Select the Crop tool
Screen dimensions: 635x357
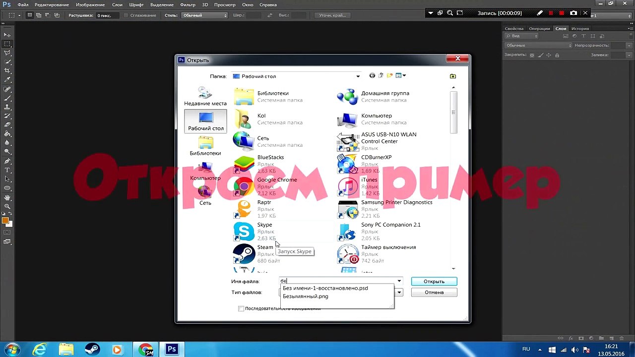click(x=7, y=70)
